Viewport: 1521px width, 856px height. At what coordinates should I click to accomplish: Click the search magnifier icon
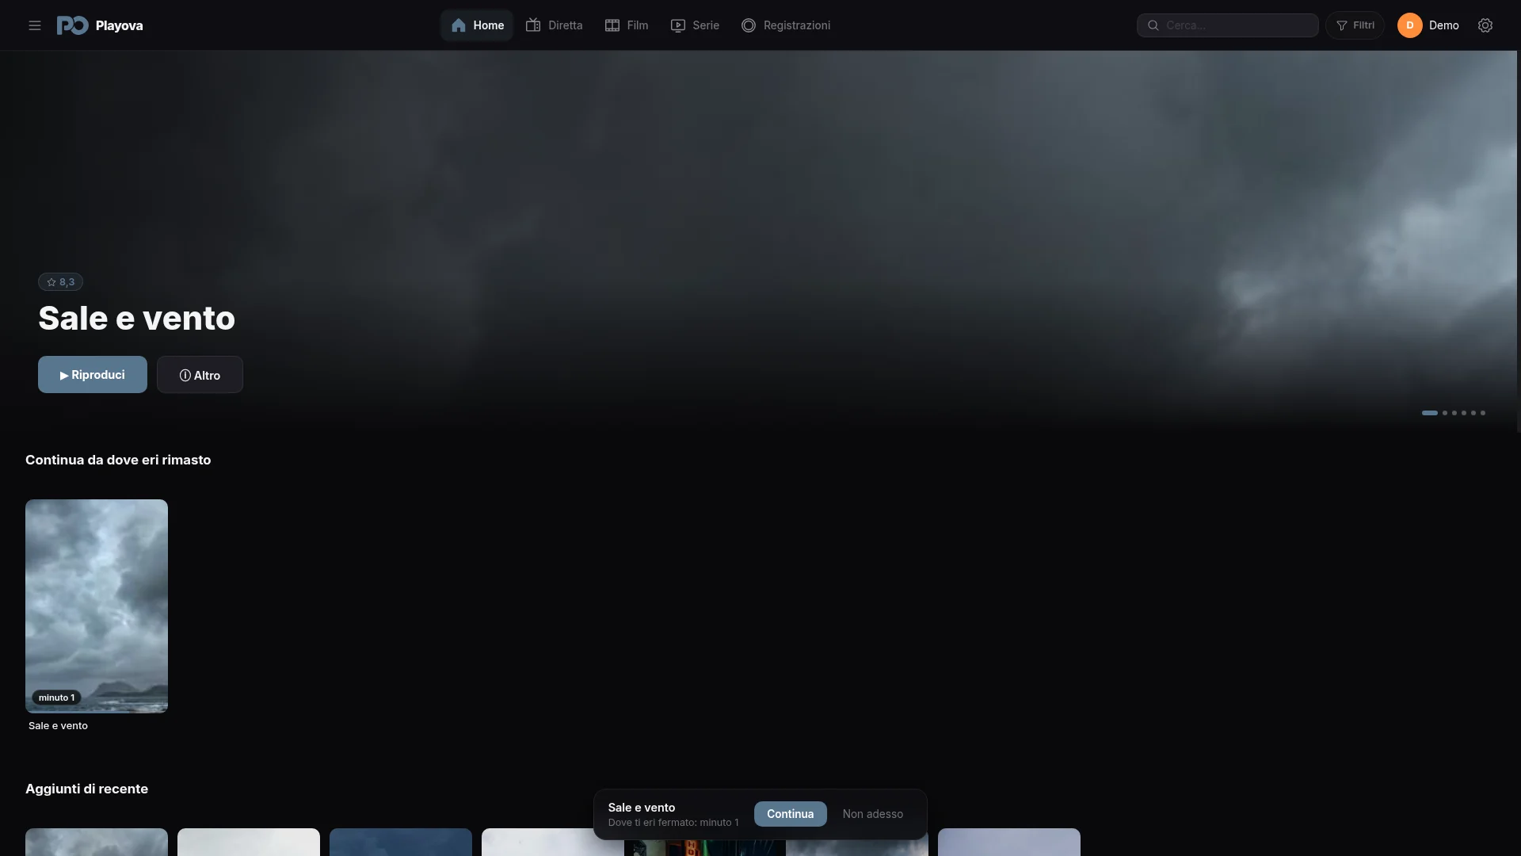(1153, 25)
